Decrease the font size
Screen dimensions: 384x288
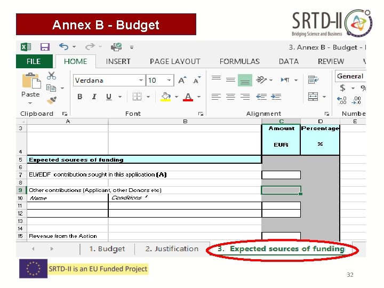click(197, 80)
